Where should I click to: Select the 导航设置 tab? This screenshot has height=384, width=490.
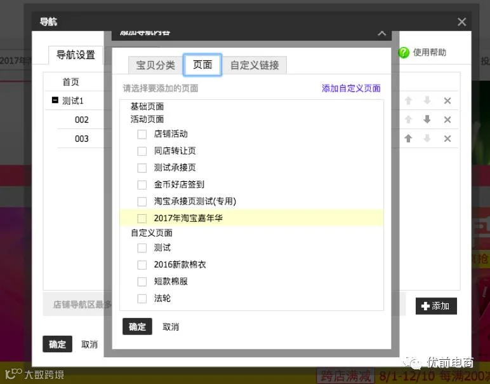coord(76,55)
